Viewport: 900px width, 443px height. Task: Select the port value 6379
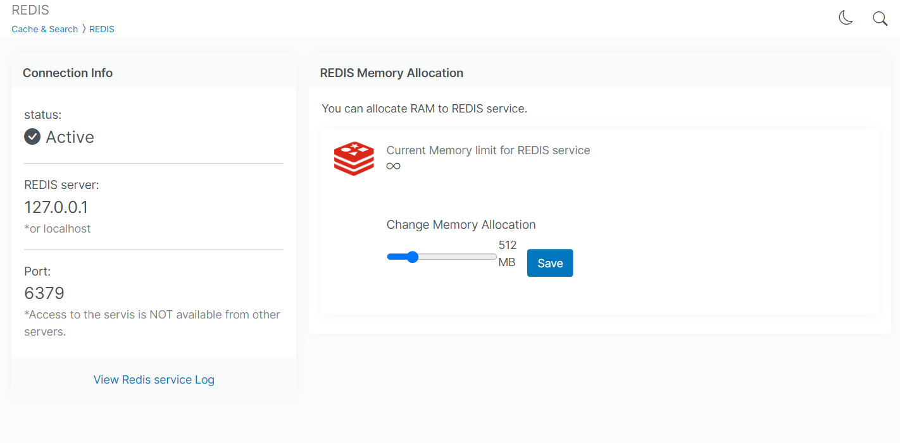pyautogui.click(x=44, y=293)
